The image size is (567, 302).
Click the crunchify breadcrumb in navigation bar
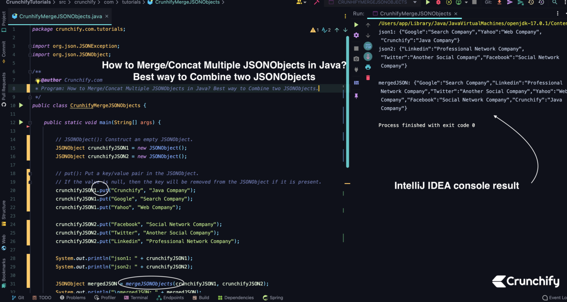85,2
